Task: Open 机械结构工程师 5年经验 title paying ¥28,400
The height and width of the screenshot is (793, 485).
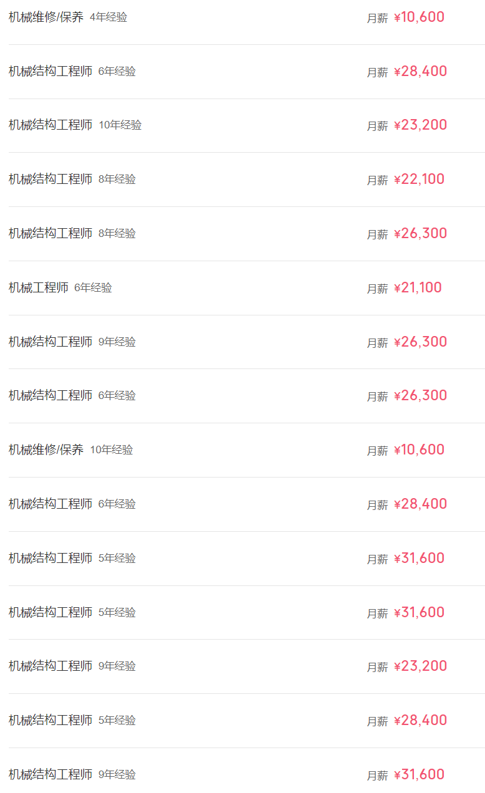Action: [x=50, y=720]
